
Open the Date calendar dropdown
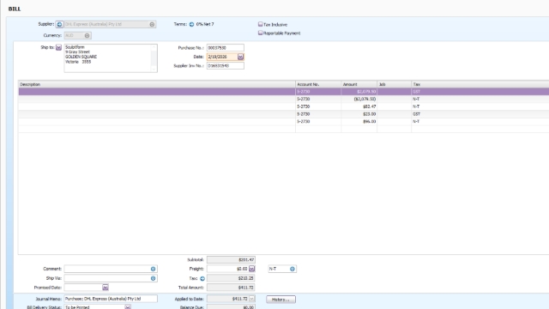click(240, 57)
